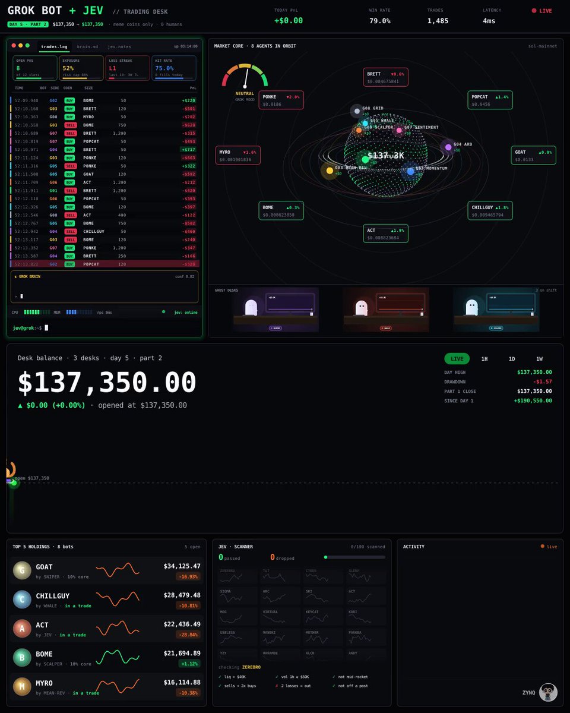This screenshot has height=713, width=570.
Task: Open the BRETT coin card in Market Core
Action: coord(386,77)
